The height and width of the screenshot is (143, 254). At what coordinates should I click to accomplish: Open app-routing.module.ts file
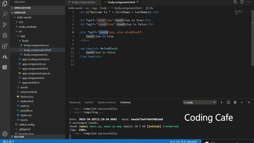tap(36, 59)
